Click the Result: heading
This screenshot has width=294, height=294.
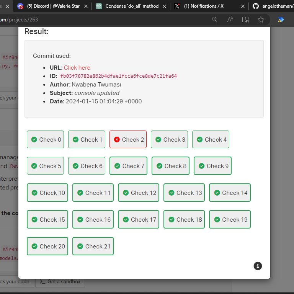point(37,31)
